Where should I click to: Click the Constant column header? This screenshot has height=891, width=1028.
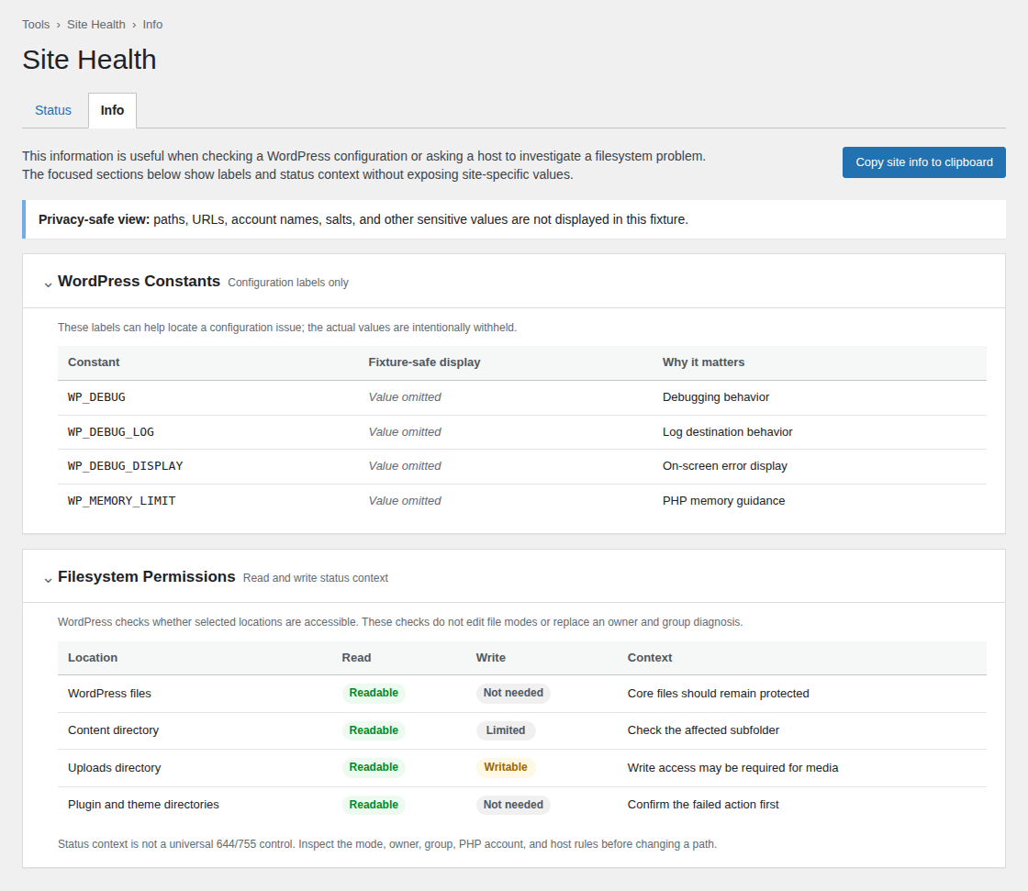pos(94,362)
